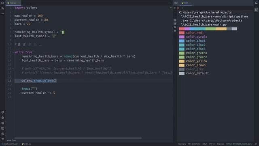Click the editor horizontal scrollbar
This screenshot has width=259, height=146.
click(x=78, y=138)
